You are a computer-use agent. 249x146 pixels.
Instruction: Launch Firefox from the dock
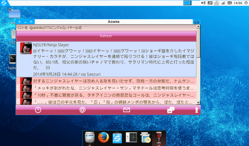pyautogui.click(x=104, y=137)
